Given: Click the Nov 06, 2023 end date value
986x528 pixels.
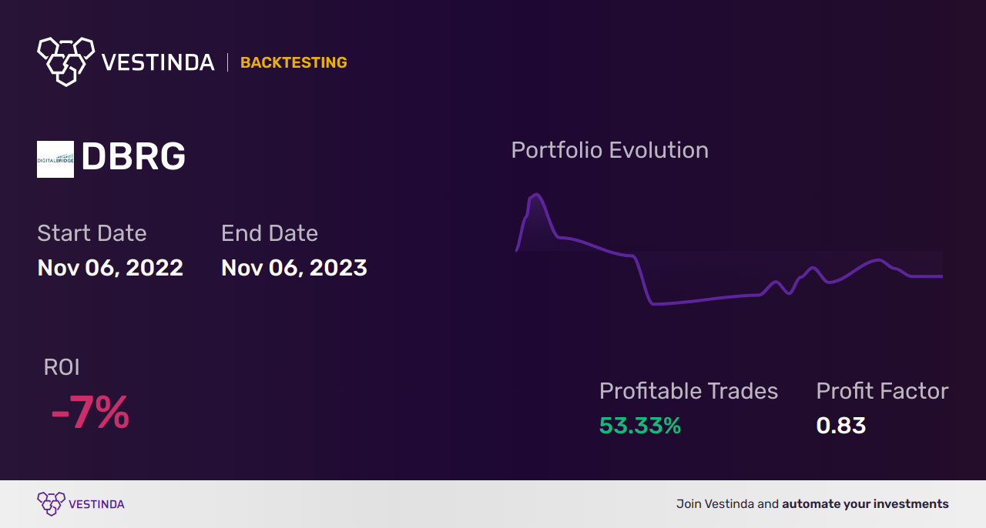Looking at the screenshot, I should pyautogui.click(x=294, y=267).
